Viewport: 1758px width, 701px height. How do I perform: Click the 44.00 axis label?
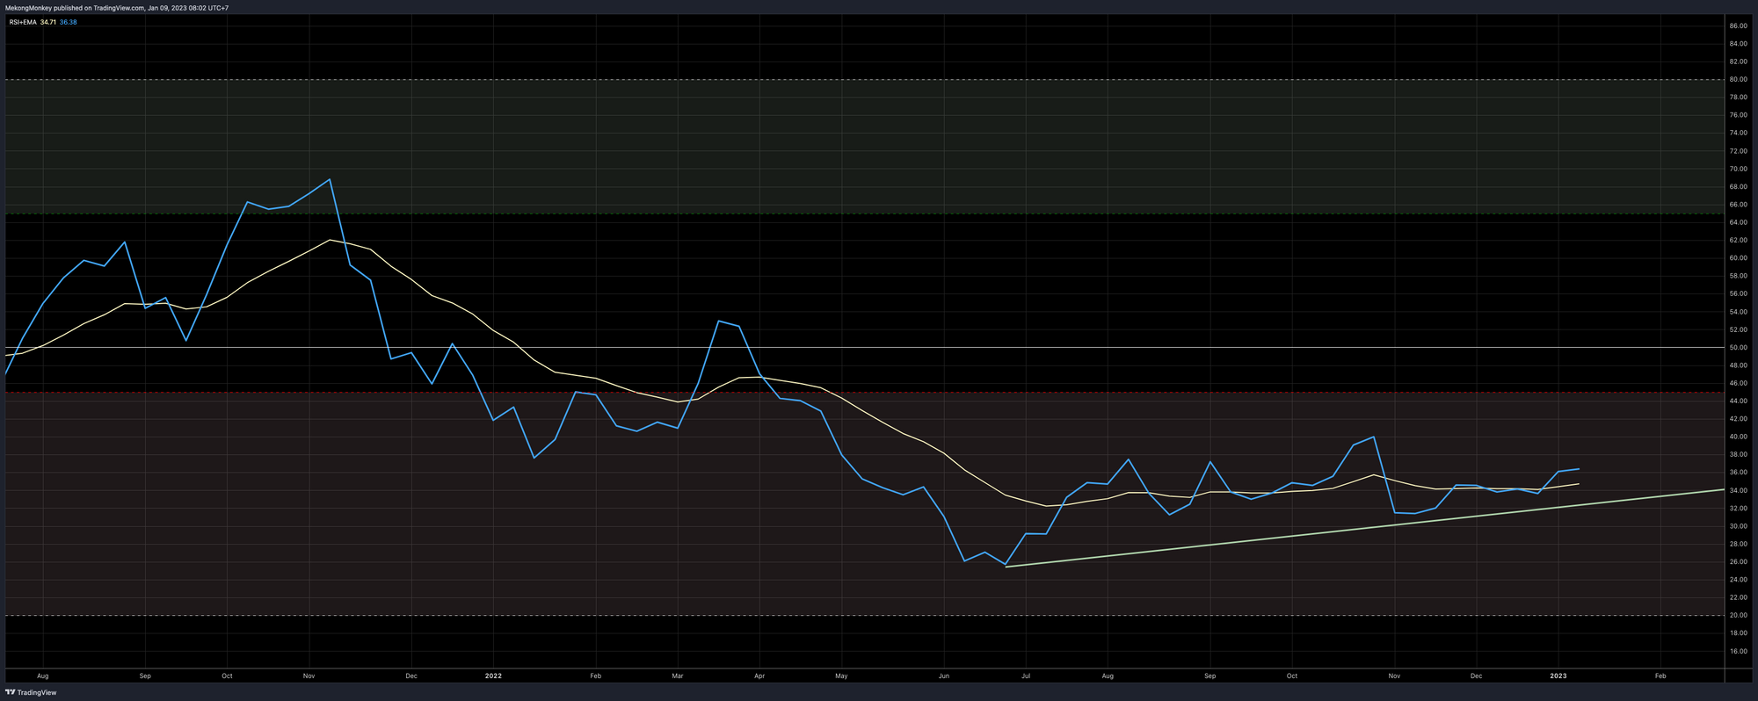tap(1738, 401)
